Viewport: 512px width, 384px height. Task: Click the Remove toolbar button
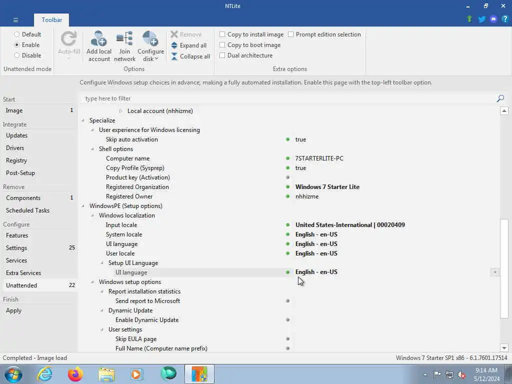tap(186, 34)
